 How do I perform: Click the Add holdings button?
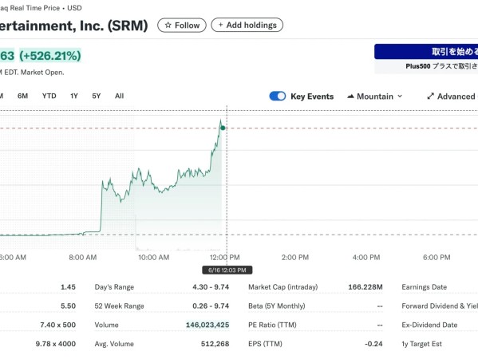tap(247, 25)
